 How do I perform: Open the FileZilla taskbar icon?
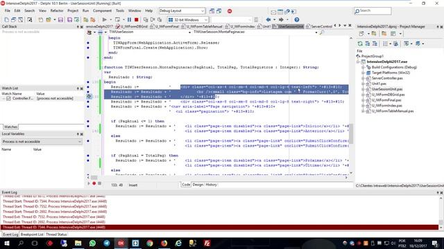pyautogui.click(x=207, y=243)
